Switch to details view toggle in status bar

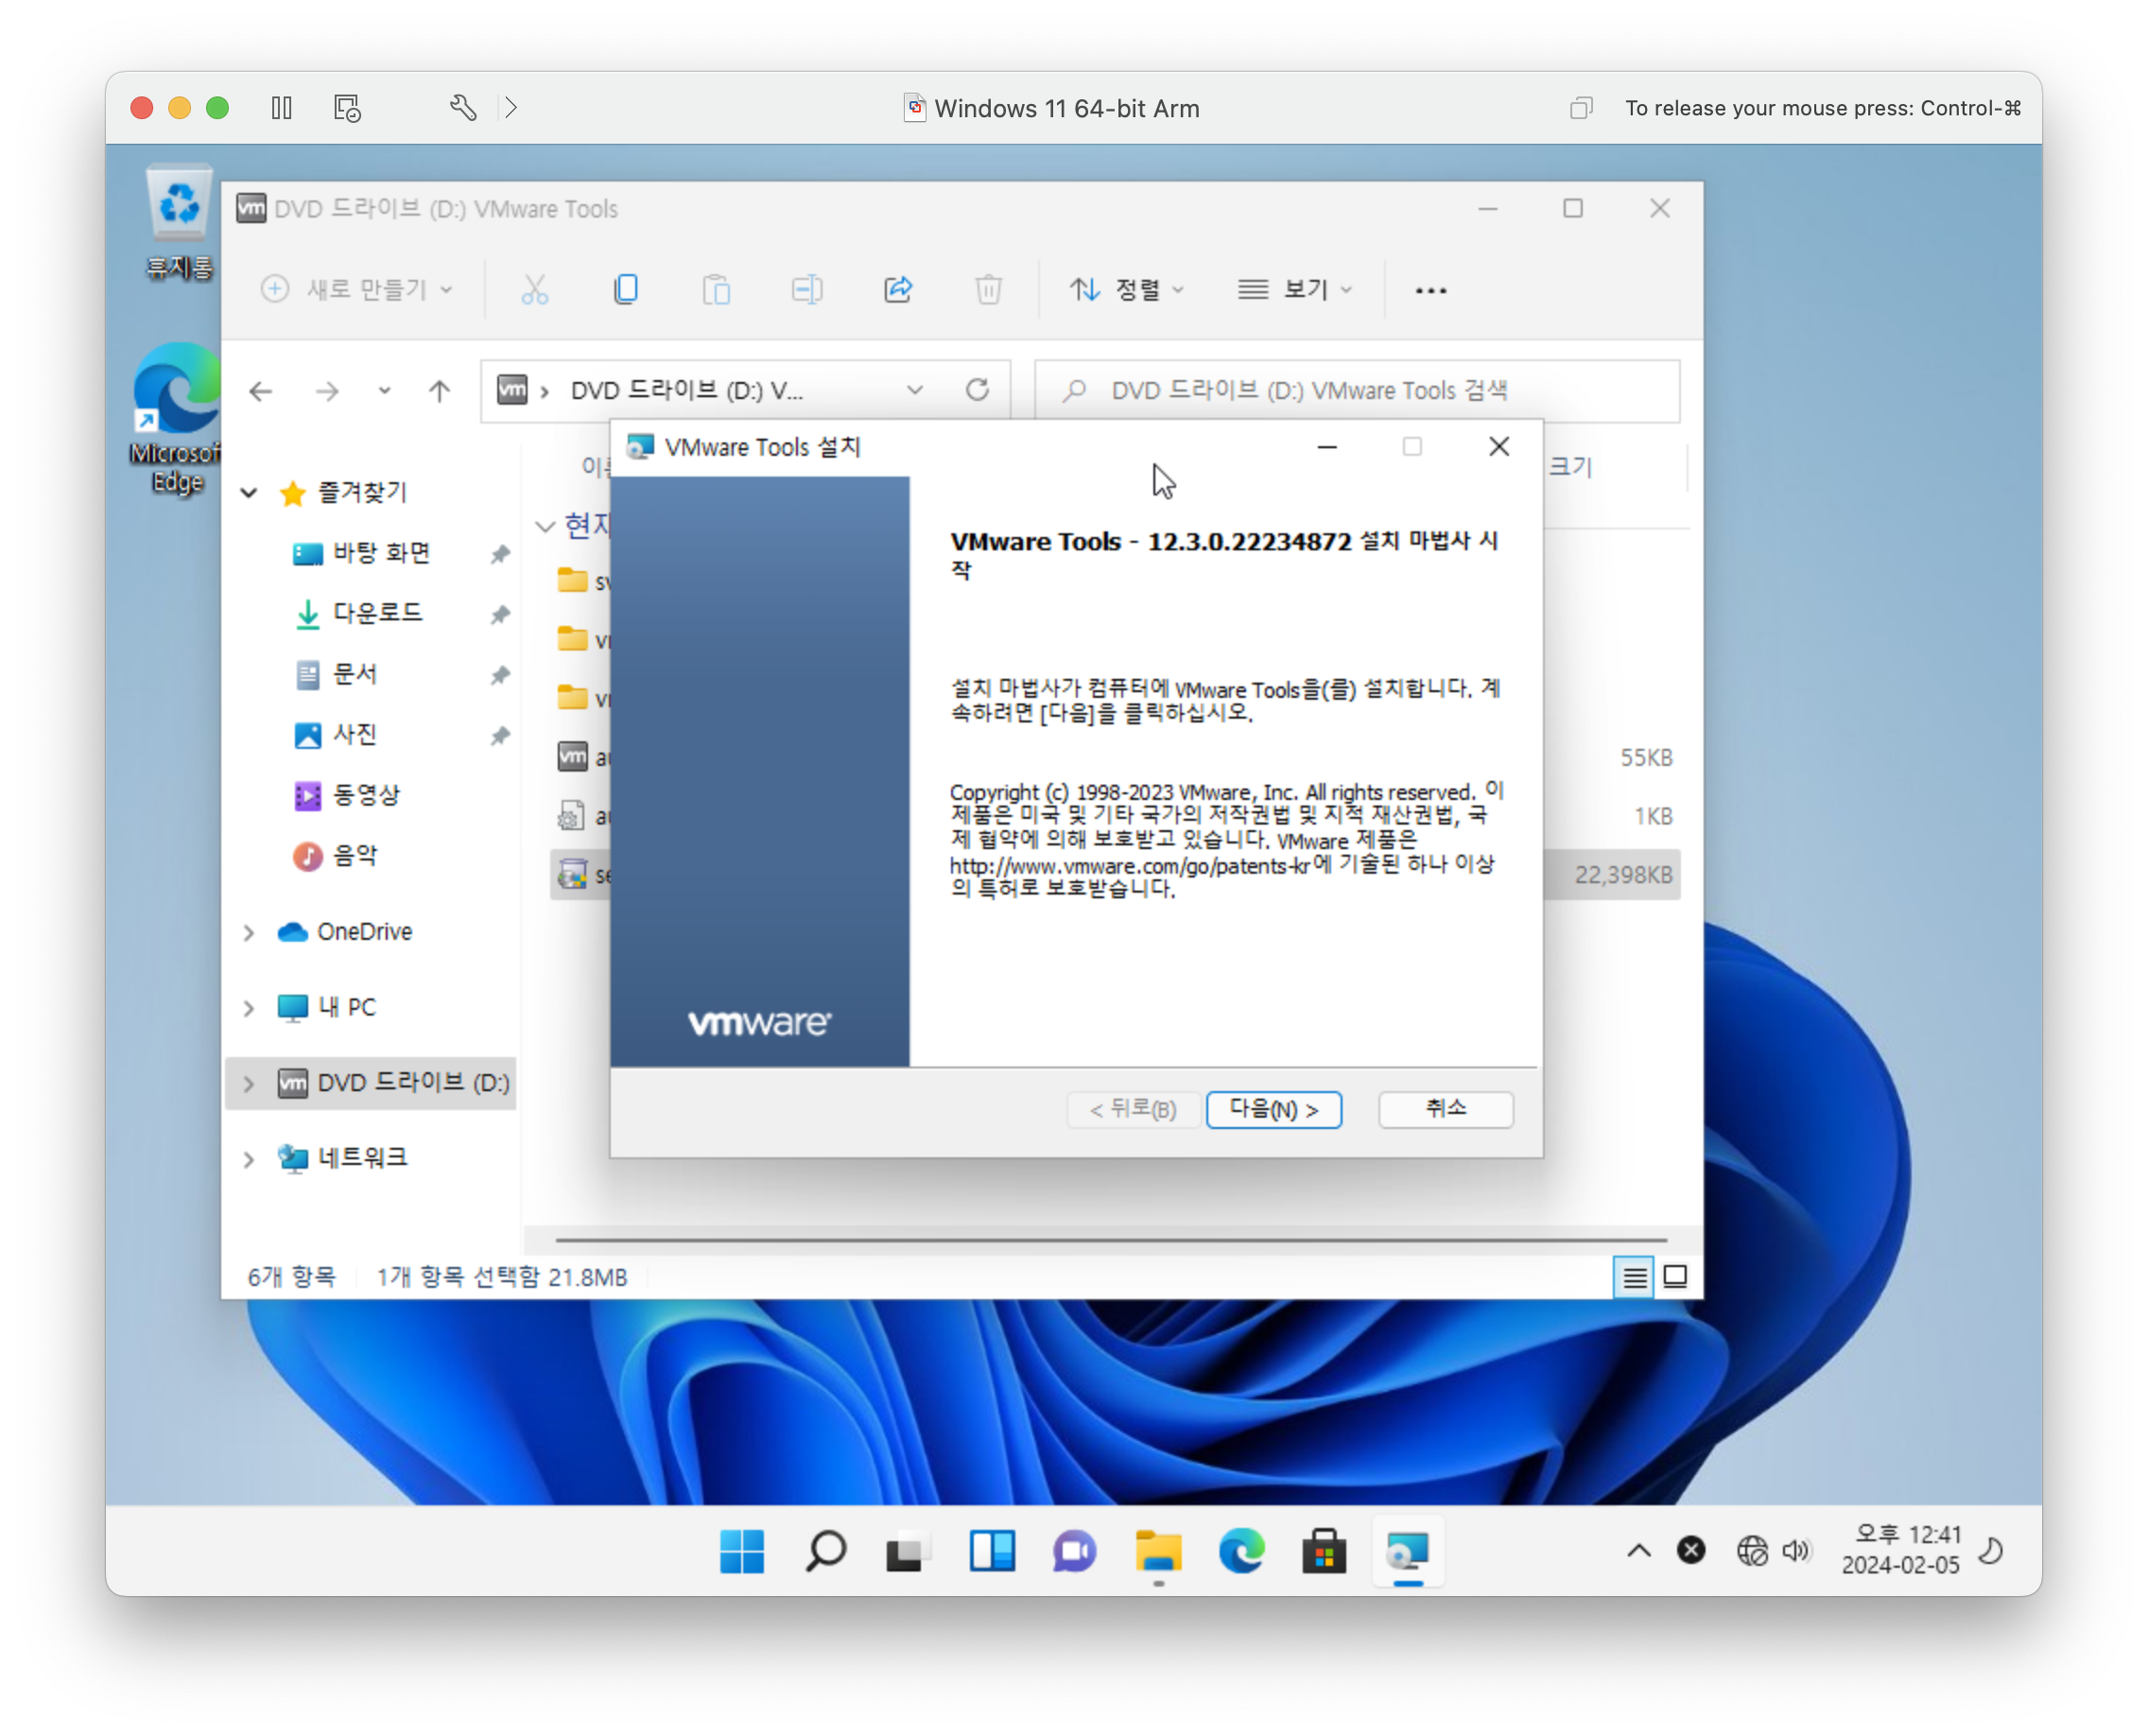(1634, 1277)
